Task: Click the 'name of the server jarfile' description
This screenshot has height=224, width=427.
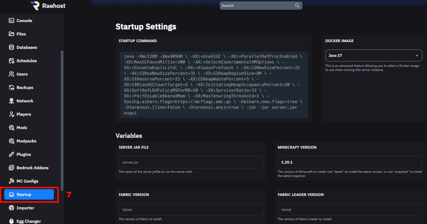Action: [x=156, y=172]
